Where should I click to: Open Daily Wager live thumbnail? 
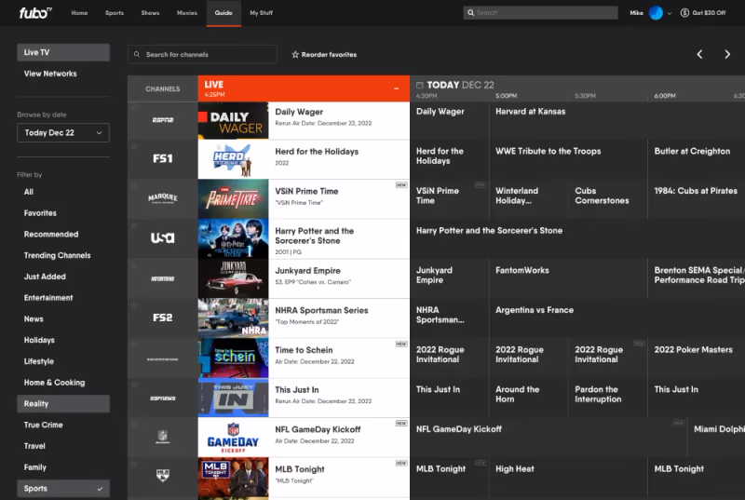233,121
